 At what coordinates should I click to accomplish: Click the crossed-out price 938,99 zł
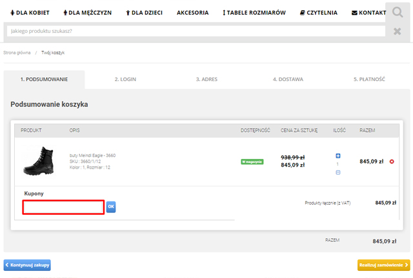(x=292, y=158)
